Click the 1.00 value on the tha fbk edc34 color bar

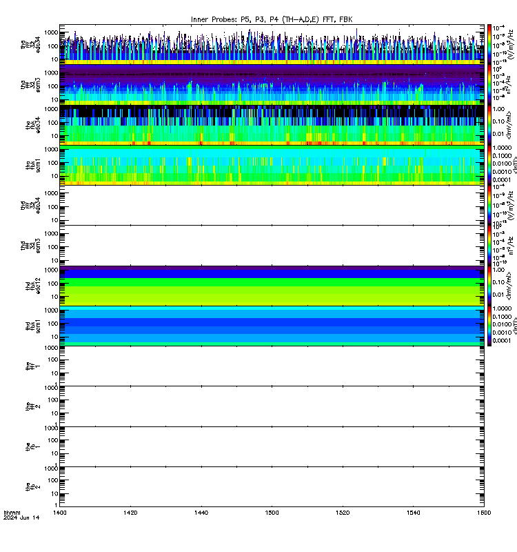tap(498, 109)
